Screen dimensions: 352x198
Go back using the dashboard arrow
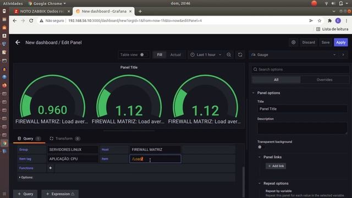(x=18, y=42)
